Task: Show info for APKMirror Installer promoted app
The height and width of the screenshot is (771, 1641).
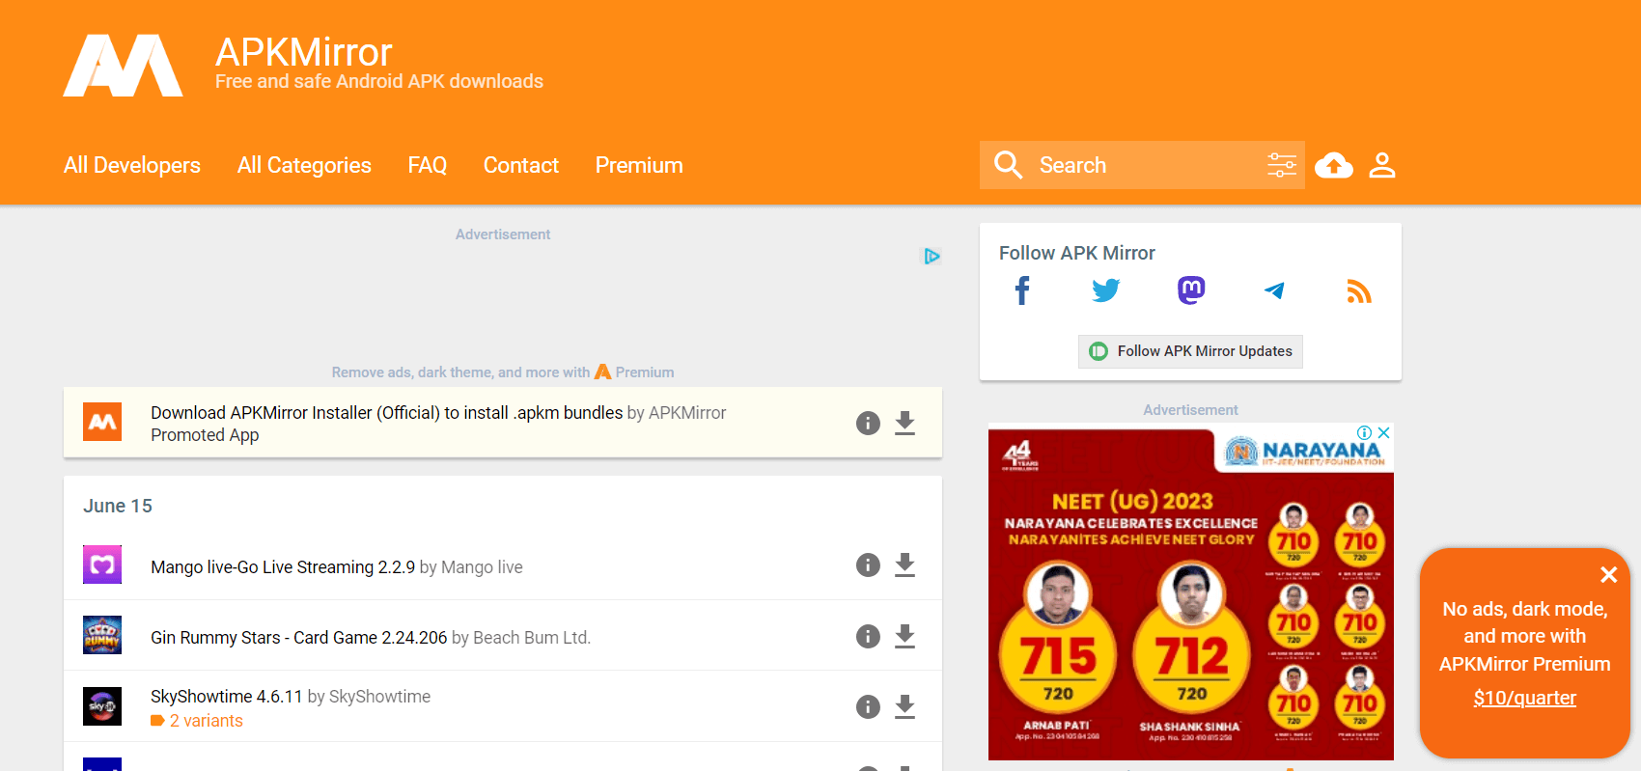Action: pos(868,424)
